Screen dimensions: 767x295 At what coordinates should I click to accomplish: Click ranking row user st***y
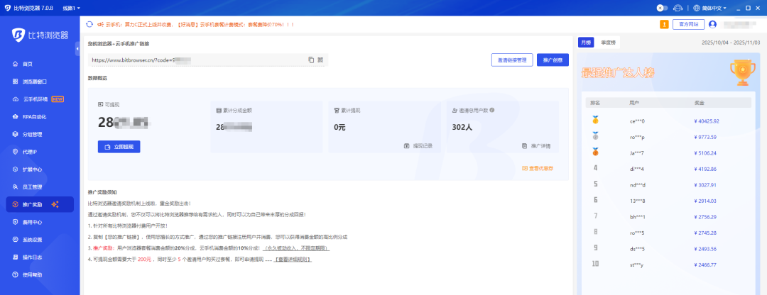click(x=636, y=265)
